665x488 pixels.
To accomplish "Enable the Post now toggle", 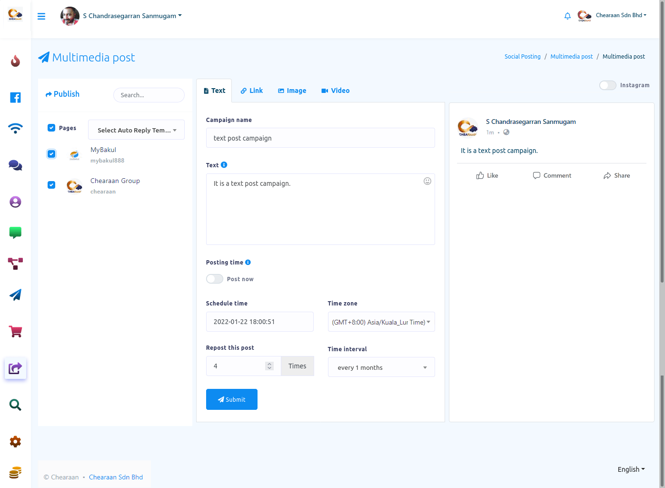I will (x=215, y=279).
